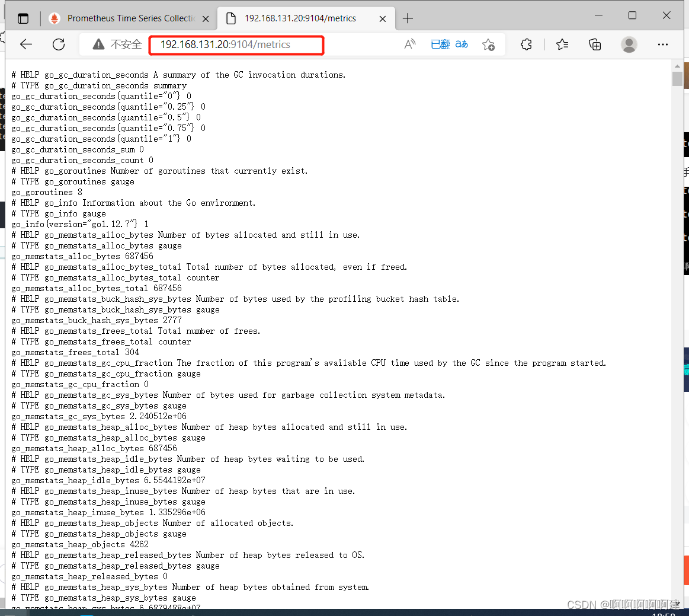Image resolution: width=689 pixels, height=616 pixels.
Task: Open the Collections icon
Action: [x=595, y=44]
